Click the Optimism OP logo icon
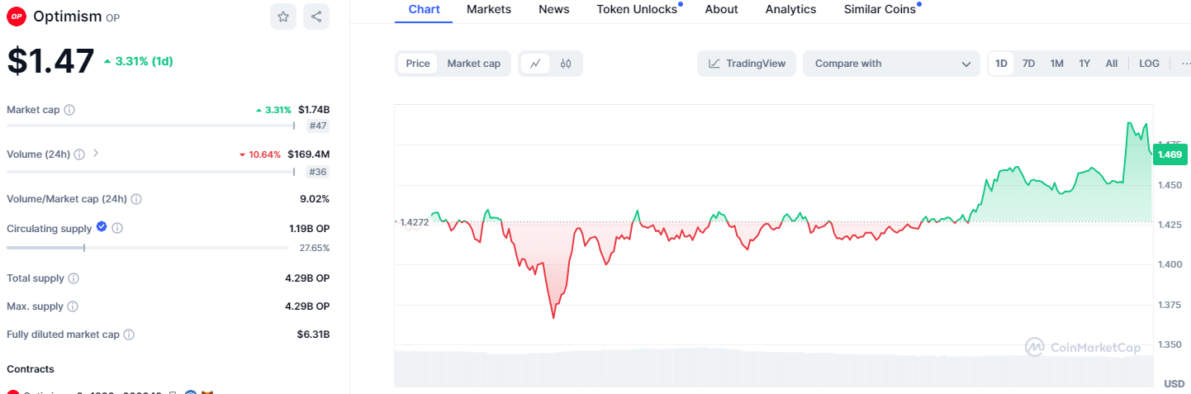The width and height of the screenshot is (1191, 394). pyautogui.click(x=17, y=16)
